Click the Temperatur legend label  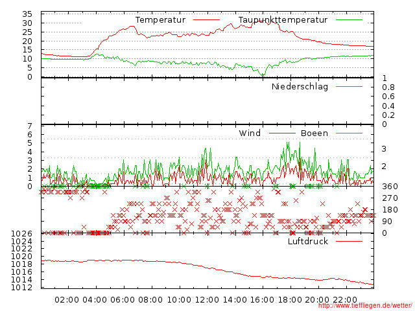160,20
